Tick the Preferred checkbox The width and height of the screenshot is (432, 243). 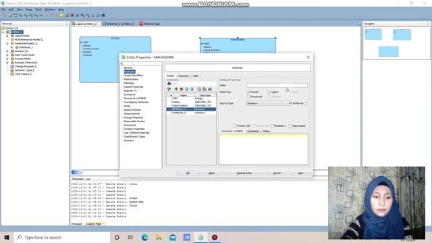pos(306,103)
